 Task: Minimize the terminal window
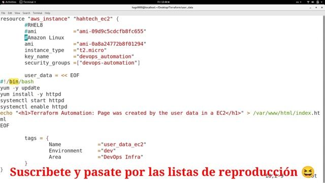(x=310, y=8)
